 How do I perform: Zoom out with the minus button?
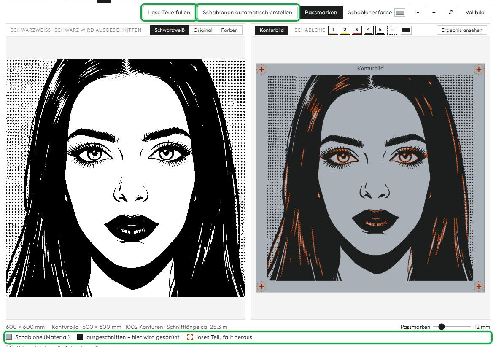[434, 12]
